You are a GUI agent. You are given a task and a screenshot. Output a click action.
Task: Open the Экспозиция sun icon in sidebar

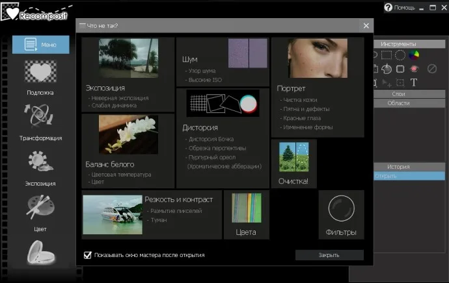(x=40, y=161)
